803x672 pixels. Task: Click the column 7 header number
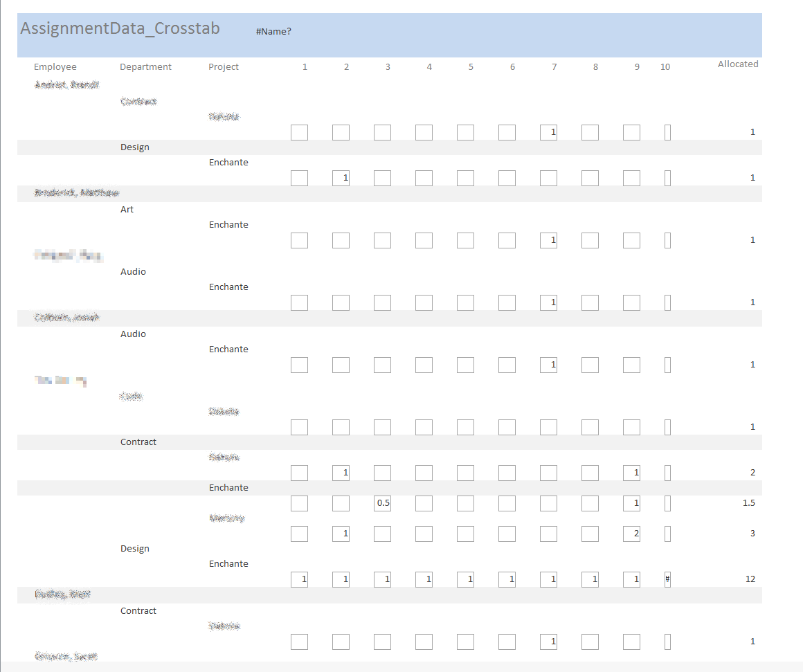click(554, 67)
